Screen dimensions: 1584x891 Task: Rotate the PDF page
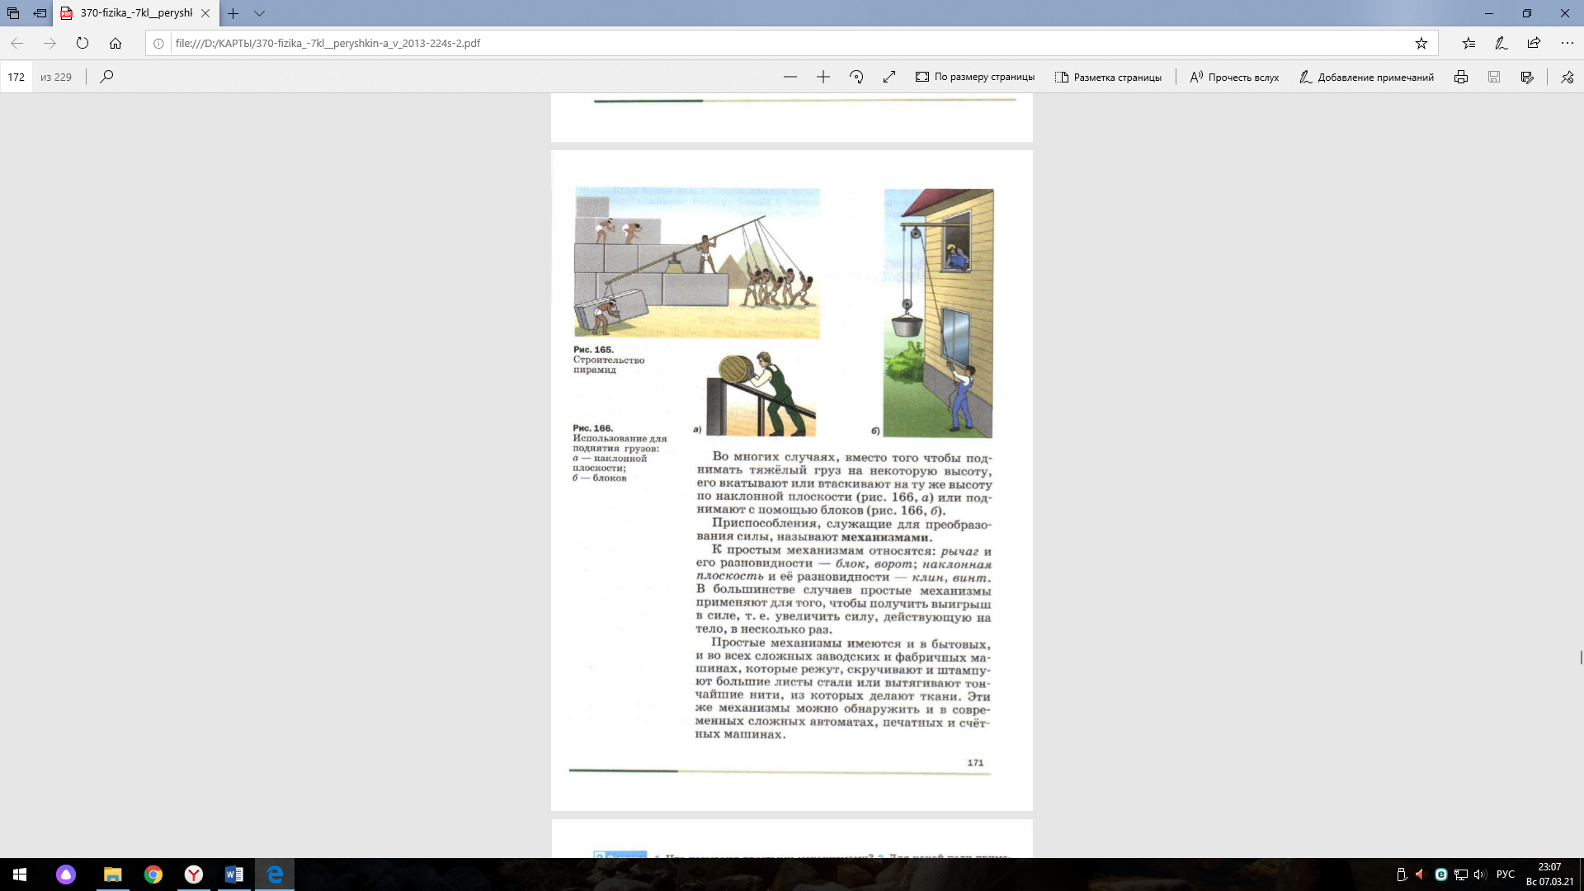click(x=856, y=77)
